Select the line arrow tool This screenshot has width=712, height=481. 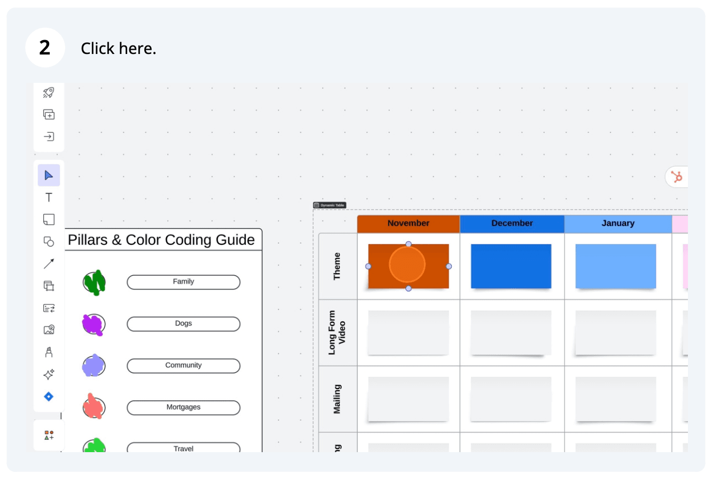click(49, 263)
